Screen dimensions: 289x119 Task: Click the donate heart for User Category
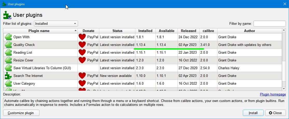coord(82,83)
